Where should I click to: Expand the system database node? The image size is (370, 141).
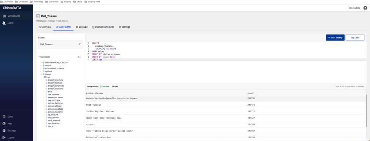(x=41, y=71)
